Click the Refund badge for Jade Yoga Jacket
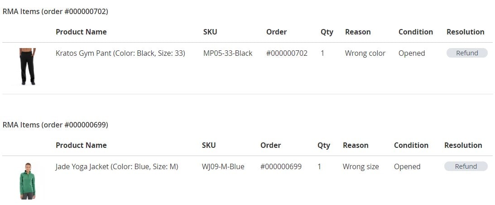The image size is (495, 205). (x=466, y=166)
